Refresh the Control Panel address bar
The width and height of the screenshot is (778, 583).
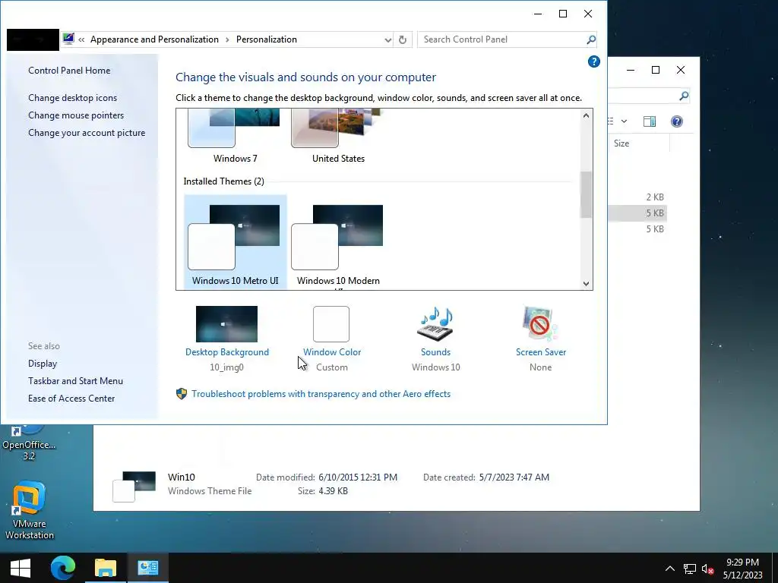point(403,39)
